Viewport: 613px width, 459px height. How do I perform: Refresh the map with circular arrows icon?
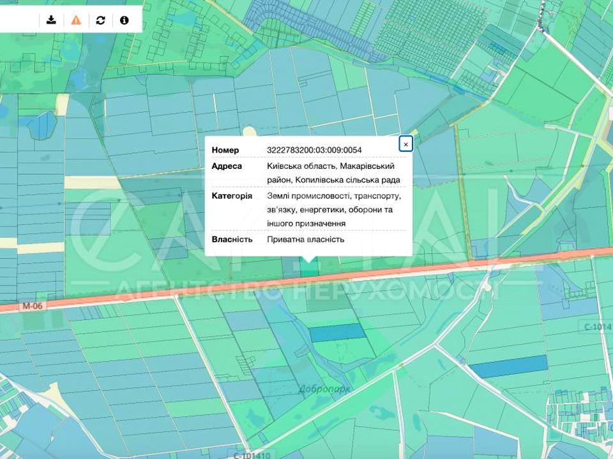coord(100,20)
